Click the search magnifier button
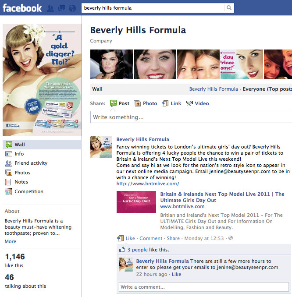Screen dimensions: 292x297 coord(229,8)
